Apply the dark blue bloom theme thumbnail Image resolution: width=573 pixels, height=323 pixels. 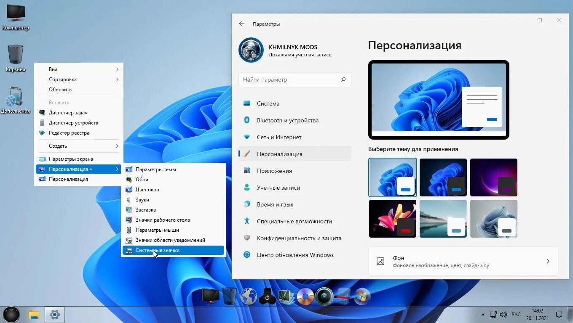443,177
